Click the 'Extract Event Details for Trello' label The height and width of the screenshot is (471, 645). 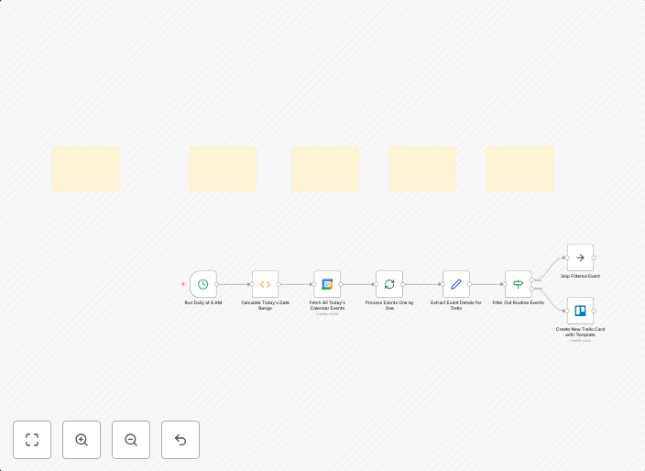pyautogui.click(x=456, y=305)
